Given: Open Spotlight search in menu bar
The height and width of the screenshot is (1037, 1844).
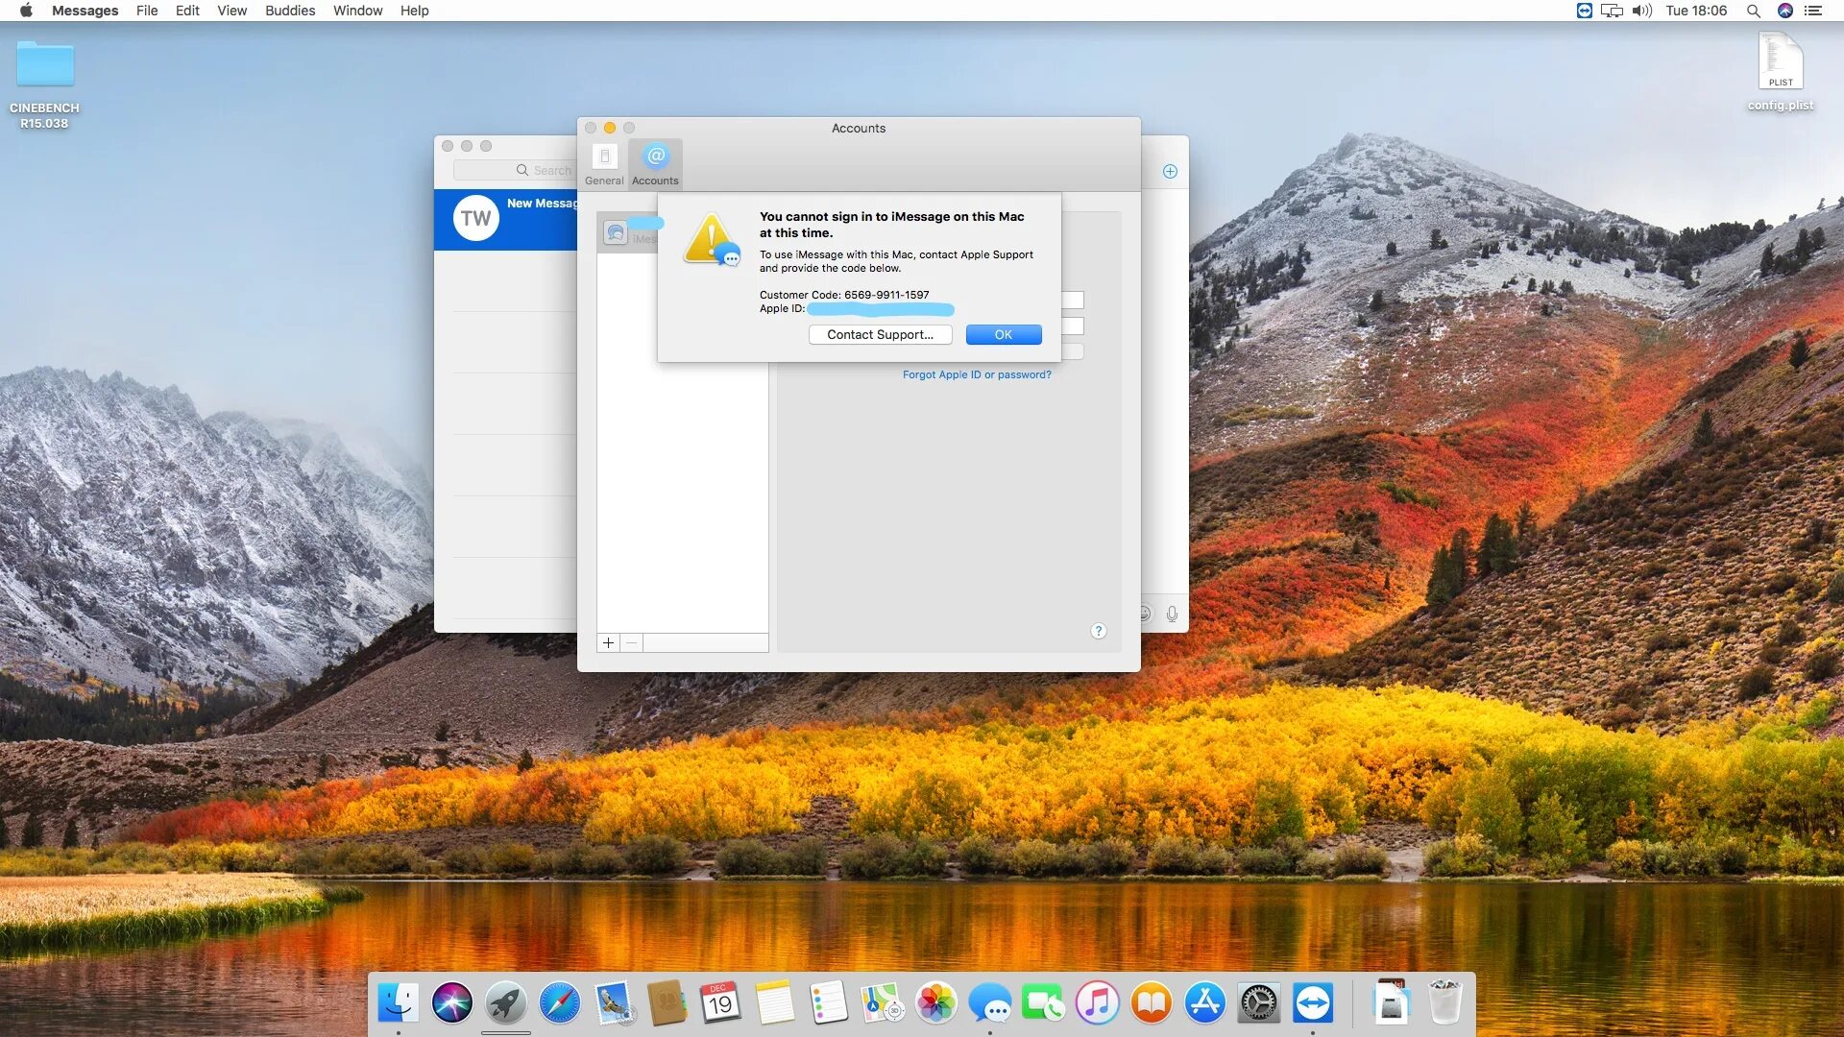Looking at the screenshot, I should (1753, 11).
